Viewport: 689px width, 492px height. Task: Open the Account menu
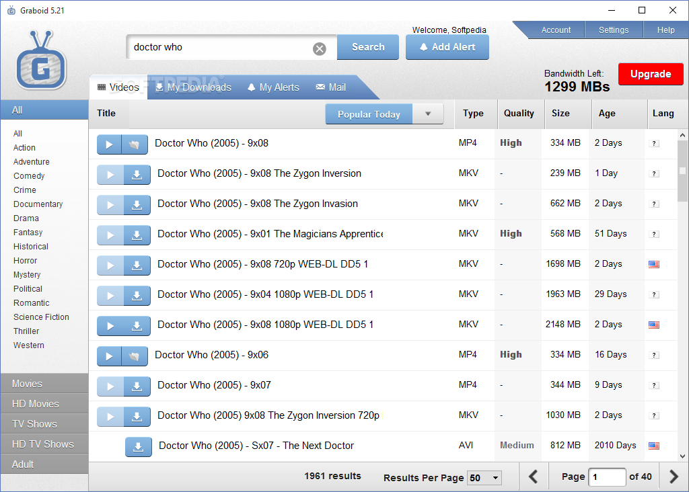point(556,30)
